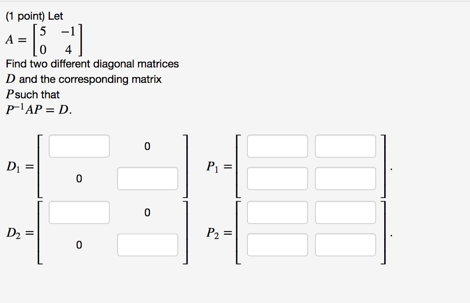Click the top-left entry field of D1
Screen dimensions: 470x303
coord(79,146)
